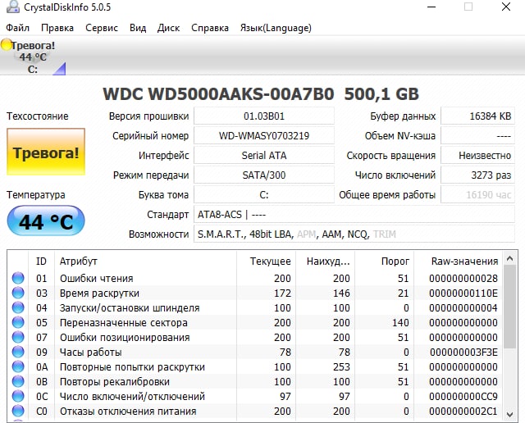
Task: Click the status circle for Переназначенные сектора
Action: coord(18,322)
